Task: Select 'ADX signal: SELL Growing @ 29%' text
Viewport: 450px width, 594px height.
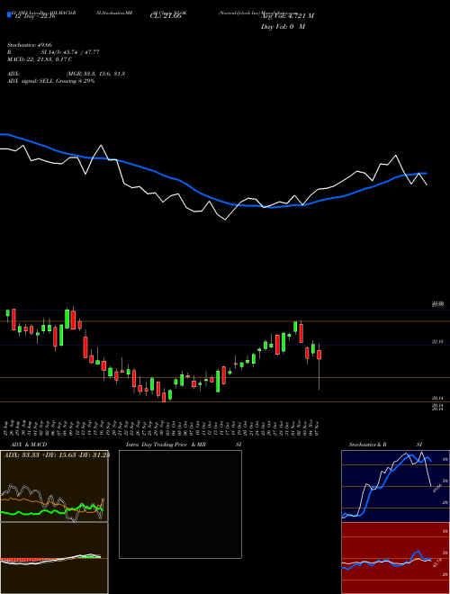Action: (50, 81)
